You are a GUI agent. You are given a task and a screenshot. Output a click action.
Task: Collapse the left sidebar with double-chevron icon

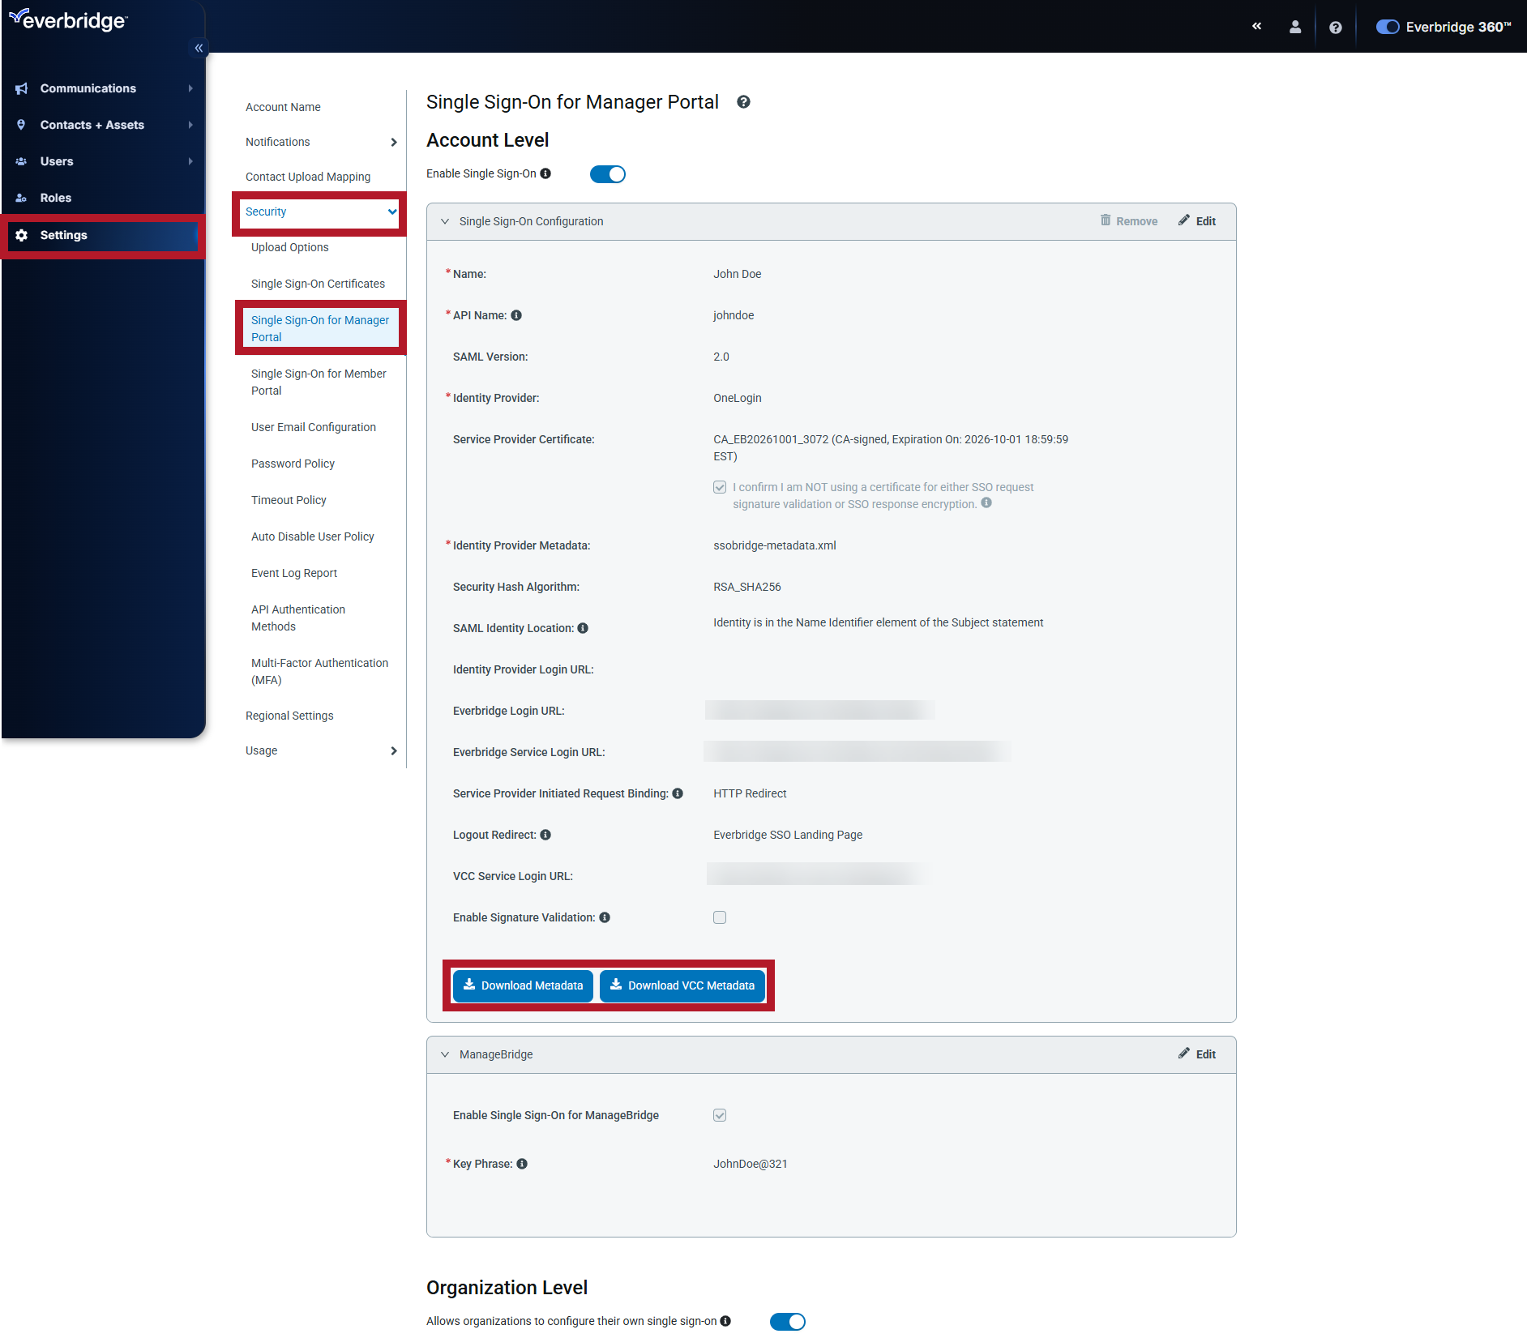click(x=199, y=48)
